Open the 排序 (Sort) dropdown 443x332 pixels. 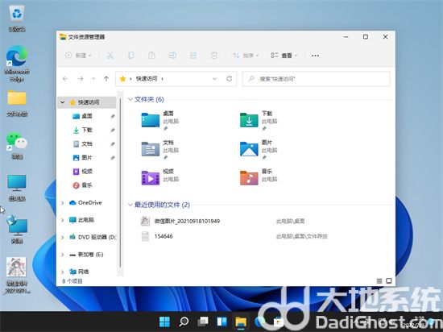click(246, 56)
